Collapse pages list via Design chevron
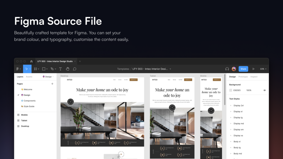Screen dimensions: 283x159 [x=53, y=77]
